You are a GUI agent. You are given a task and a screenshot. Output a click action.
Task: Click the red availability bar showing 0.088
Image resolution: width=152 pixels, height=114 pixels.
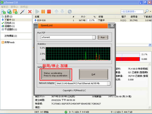[128, 59]
